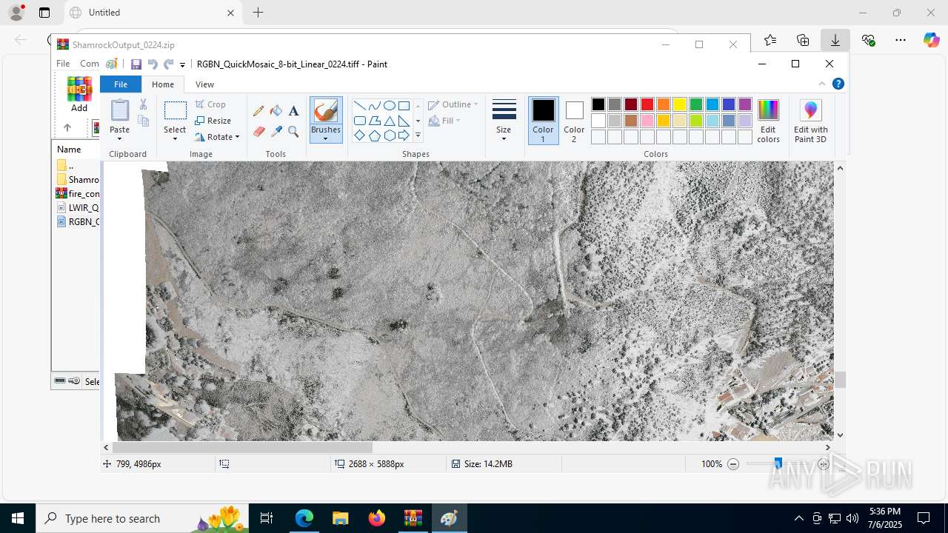This screenshot has height=533, width=948.
Task: Click the zoom out minus button
Action: 733,464
